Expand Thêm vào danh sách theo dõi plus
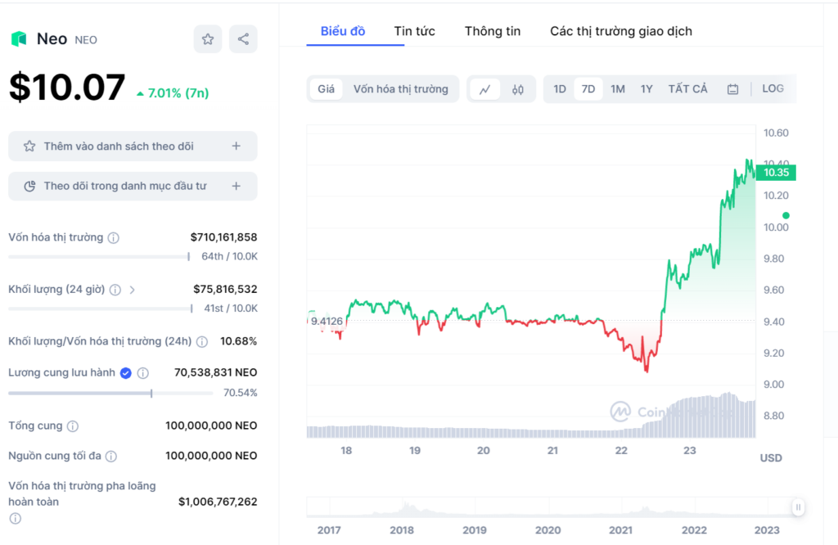This screenshot has height=545, width=838. [x=236, y=146]
